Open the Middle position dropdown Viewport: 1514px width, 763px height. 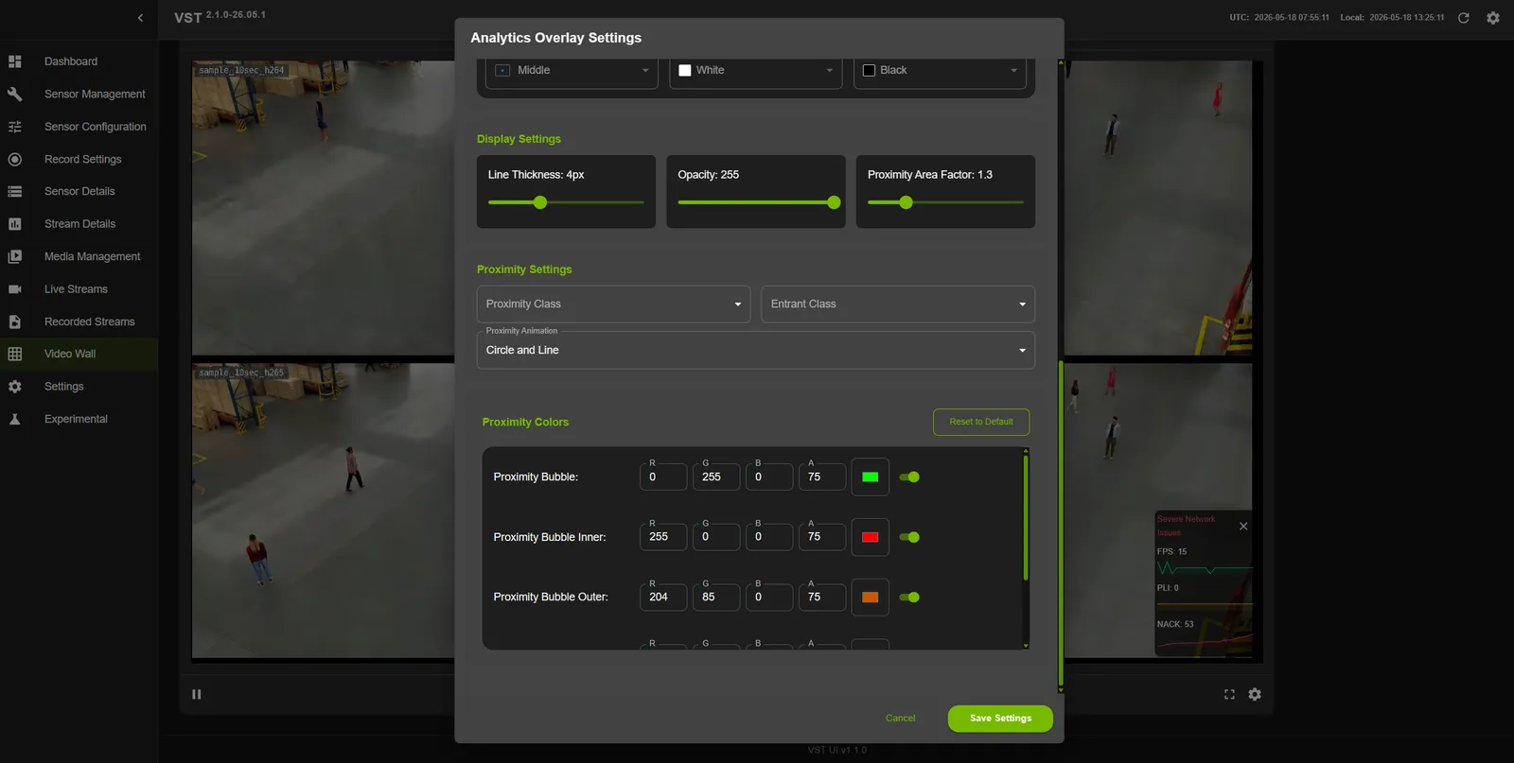click(x=572, y=71)
